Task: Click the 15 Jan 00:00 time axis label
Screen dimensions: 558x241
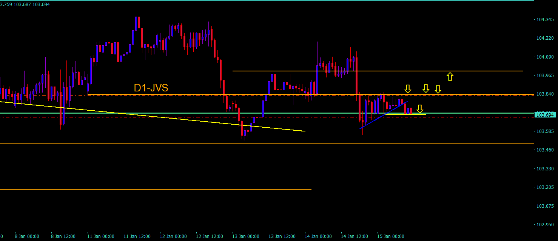Action: (x=391, y=236)
